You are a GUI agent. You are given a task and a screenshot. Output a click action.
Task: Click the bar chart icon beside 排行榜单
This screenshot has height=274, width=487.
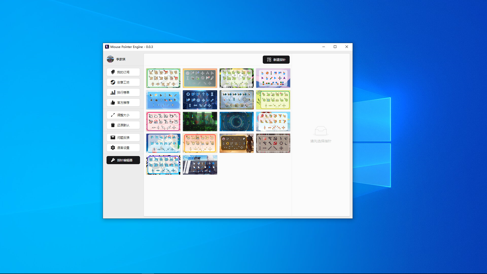(113, 92)
